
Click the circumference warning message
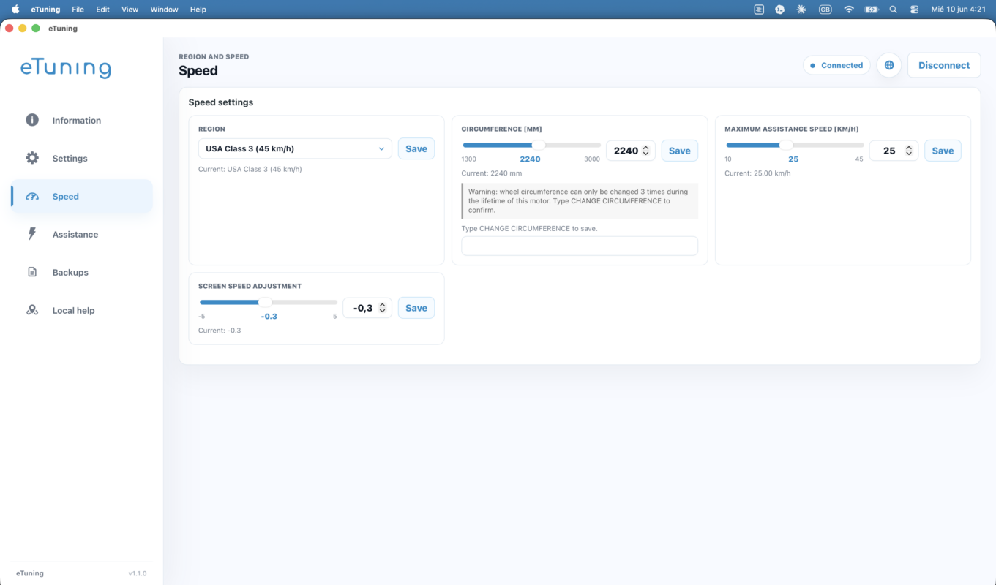tap(580, 200)
